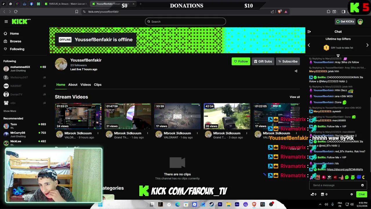Open the discord.gg link in chat
This screenshot has height=209, width=371.
click(x=345, y=170)
